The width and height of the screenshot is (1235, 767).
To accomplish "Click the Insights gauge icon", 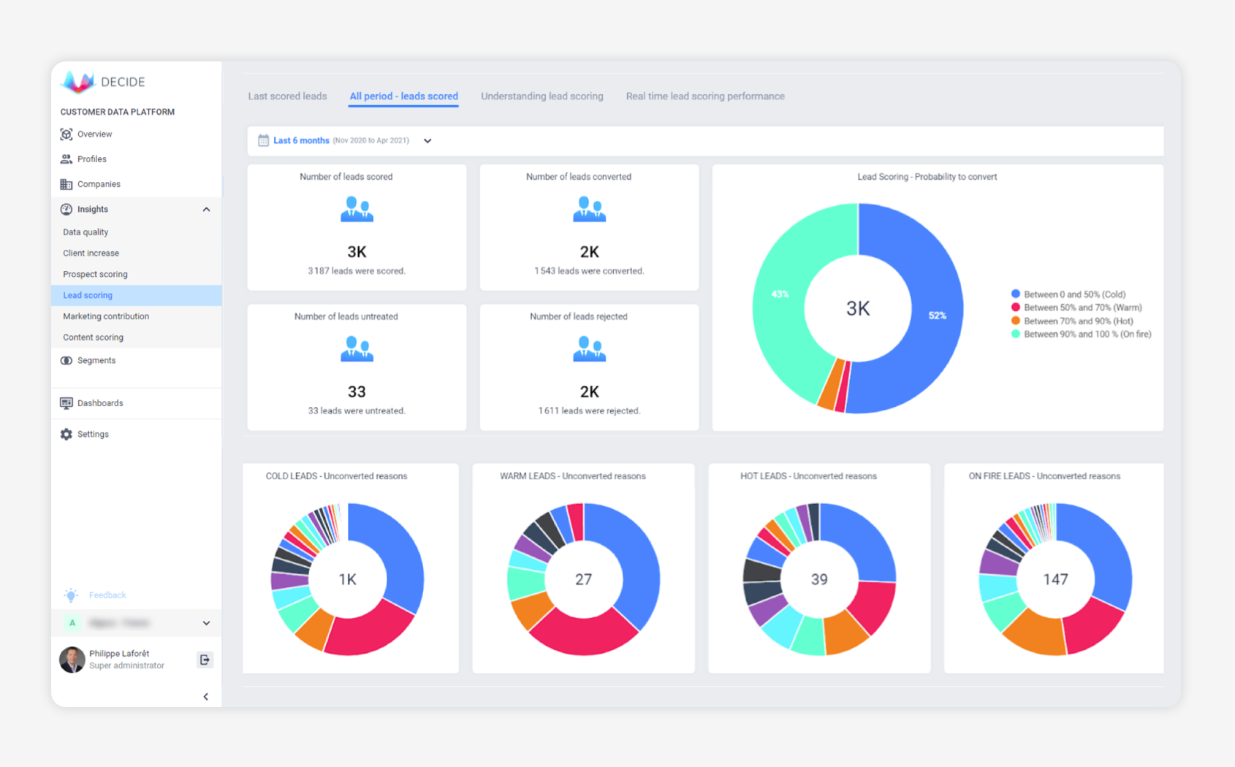I will 66,209.
